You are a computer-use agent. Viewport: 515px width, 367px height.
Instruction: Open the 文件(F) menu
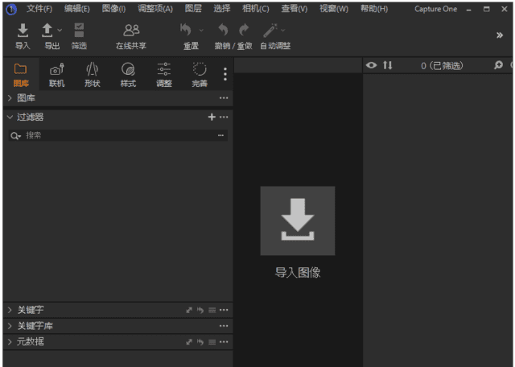(39, 9)
